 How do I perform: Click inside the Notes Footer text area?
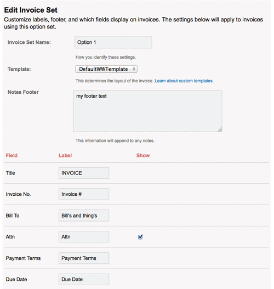point(147,111)
